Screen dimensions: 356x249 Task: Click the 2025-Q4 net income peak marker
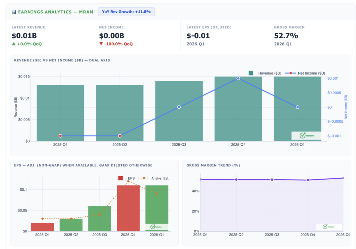click(x=238, y=78)
